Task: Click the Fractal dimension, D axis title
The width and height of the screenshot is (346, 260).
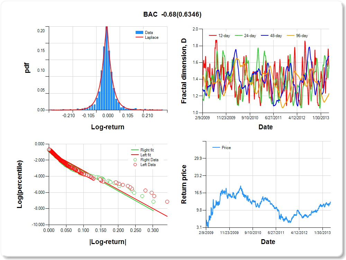Action: [184, 71]
